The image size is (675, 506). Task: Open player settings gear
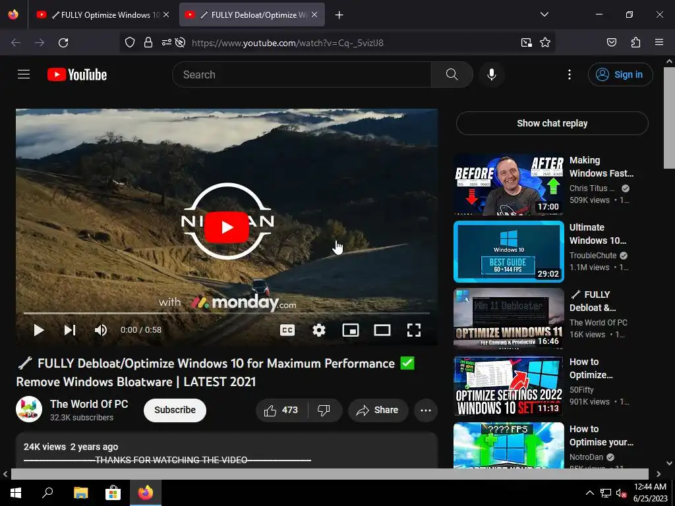tap(319, 330)
